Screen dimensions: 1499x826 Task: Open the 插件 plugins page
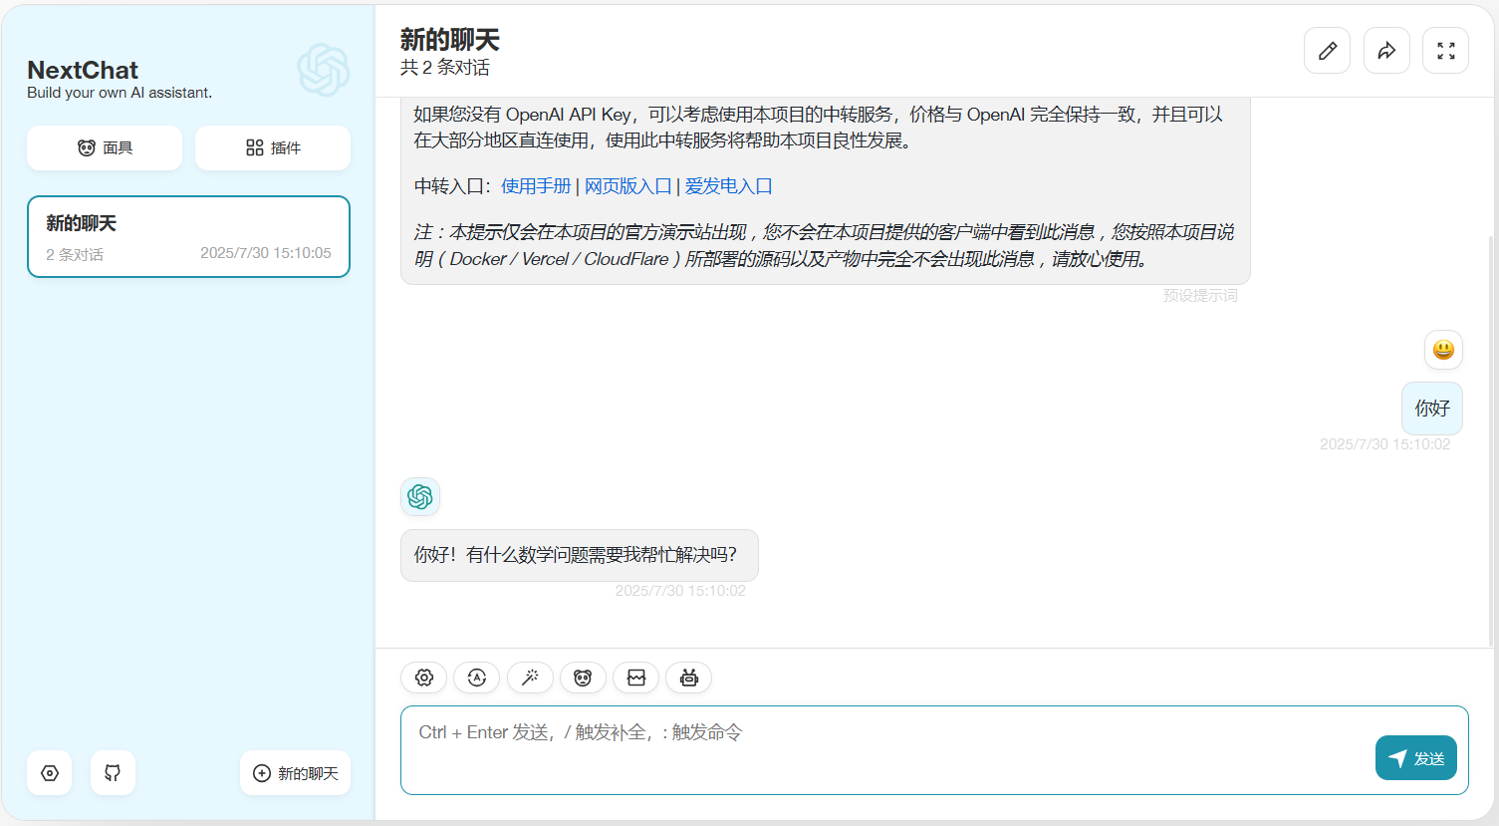(273, 147)
